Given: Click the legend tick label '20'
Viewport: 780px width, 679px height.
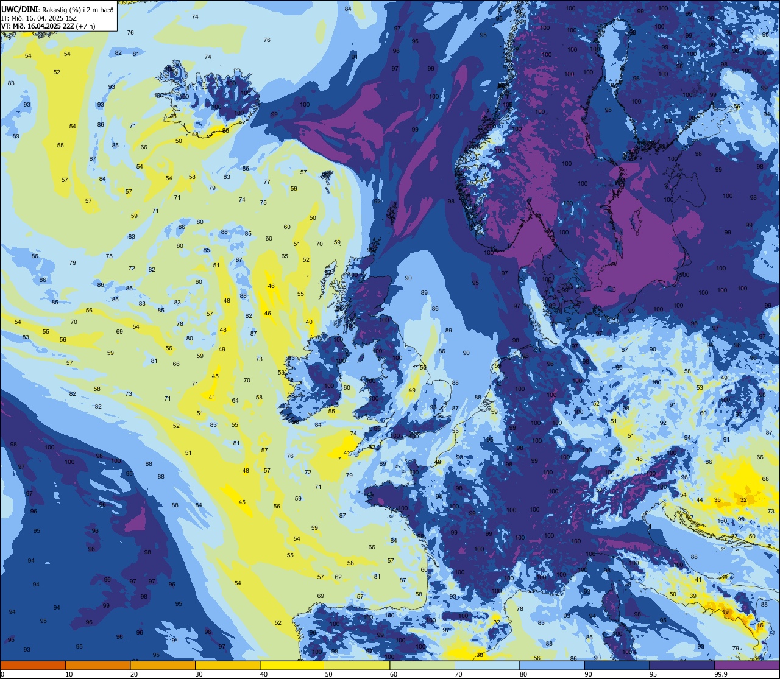Looking at the screenshot, I should point(134,674).
